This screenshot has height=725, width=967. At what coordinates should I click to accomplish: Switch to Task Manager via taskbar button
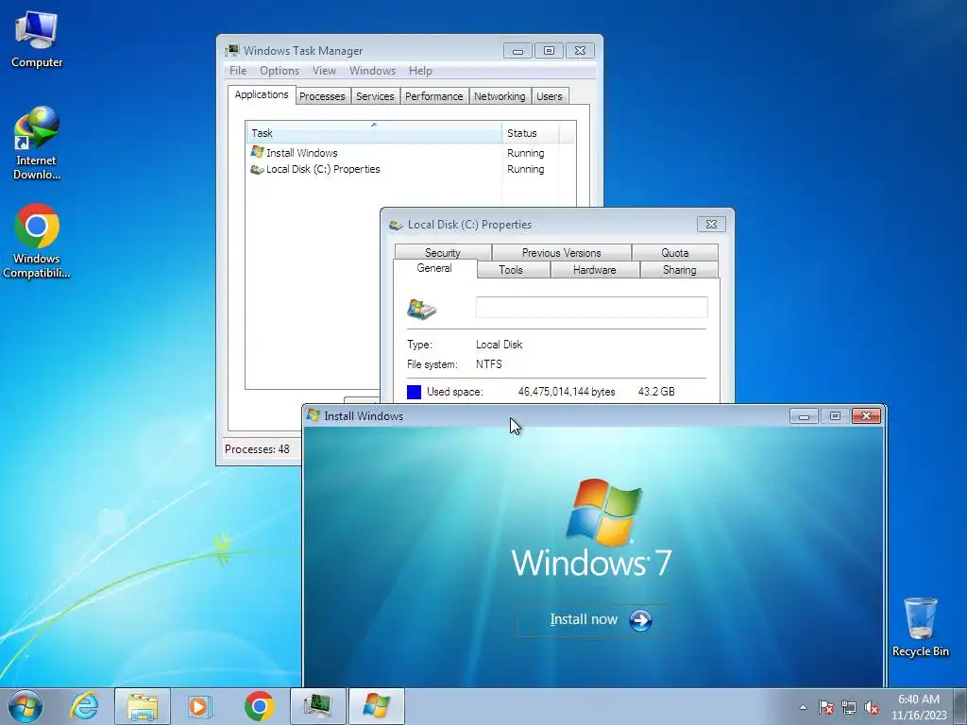pos(317,706)
